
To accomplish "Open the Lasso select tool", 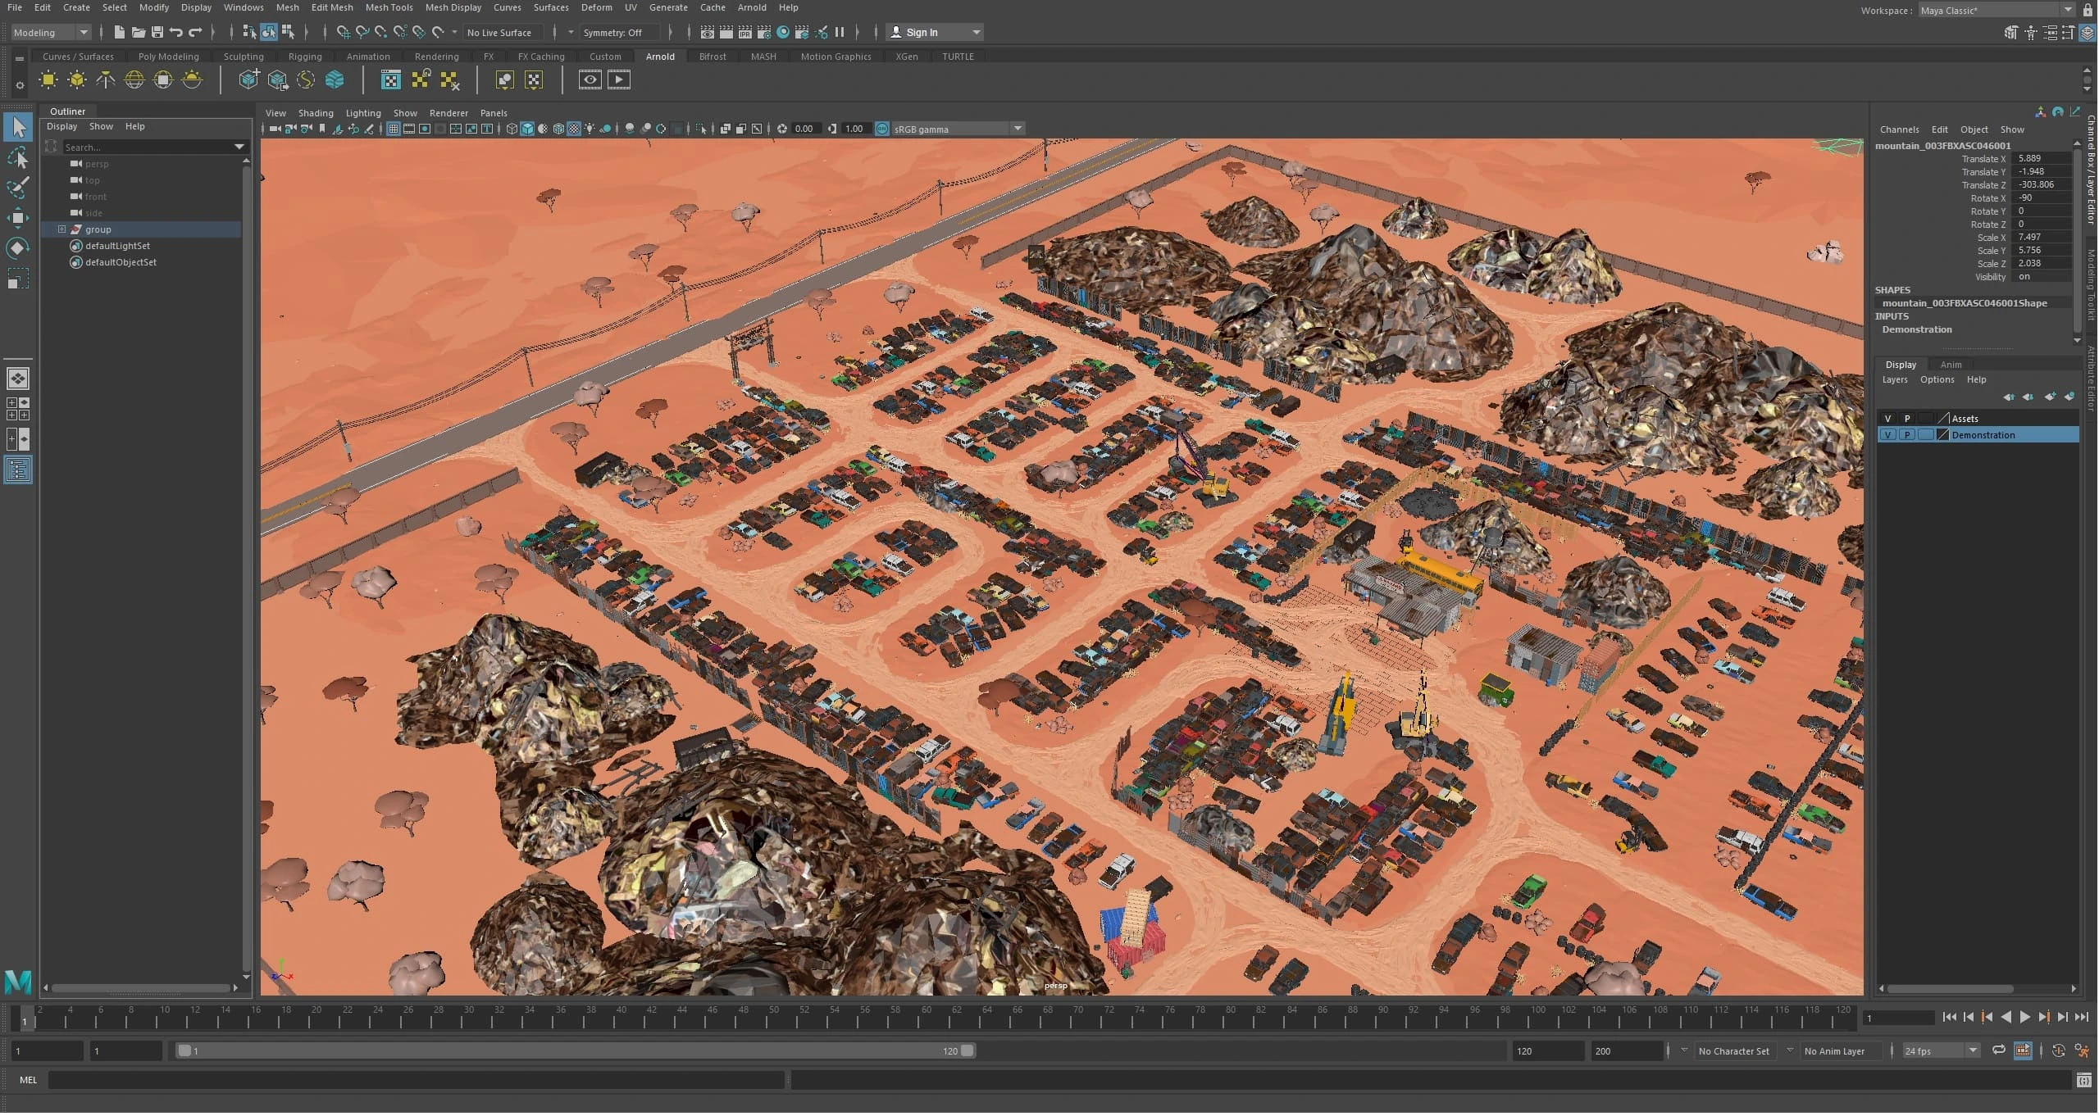I will pyautogui.click(x=18, y=158).
